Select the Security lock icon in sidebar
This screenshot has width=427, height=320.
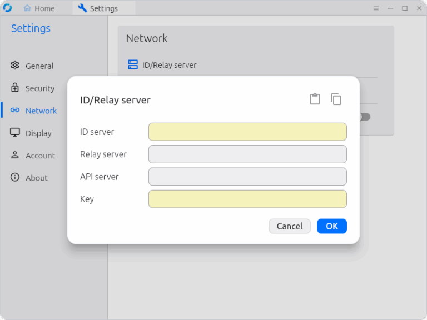point(15,88)
